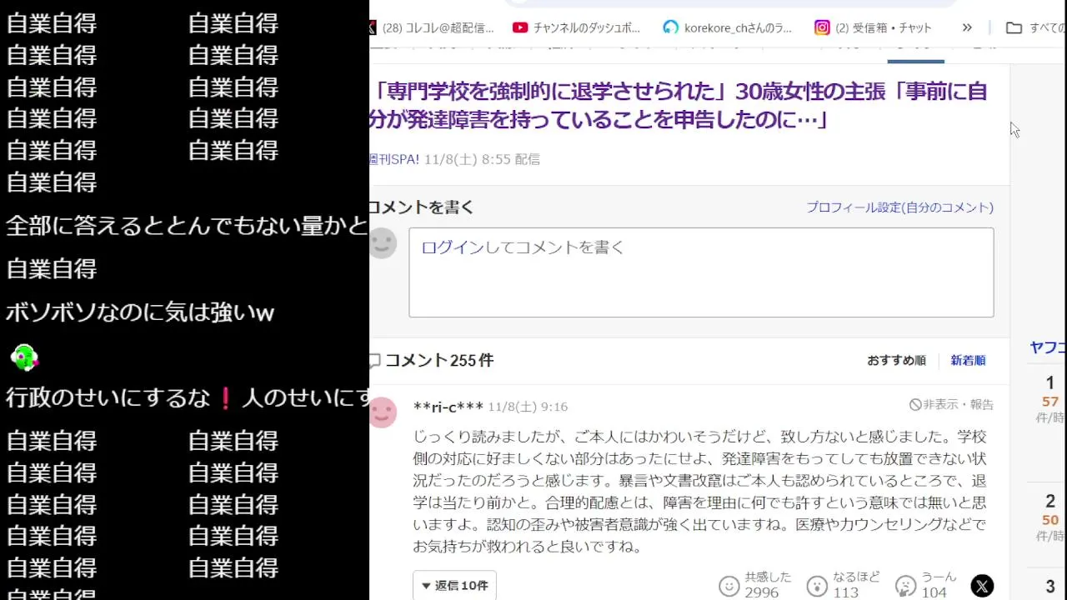The height and width of the screenshot is (600, 1067).
Task: Open the all bookmarks folder icon
Action: tap(1014, 27)
